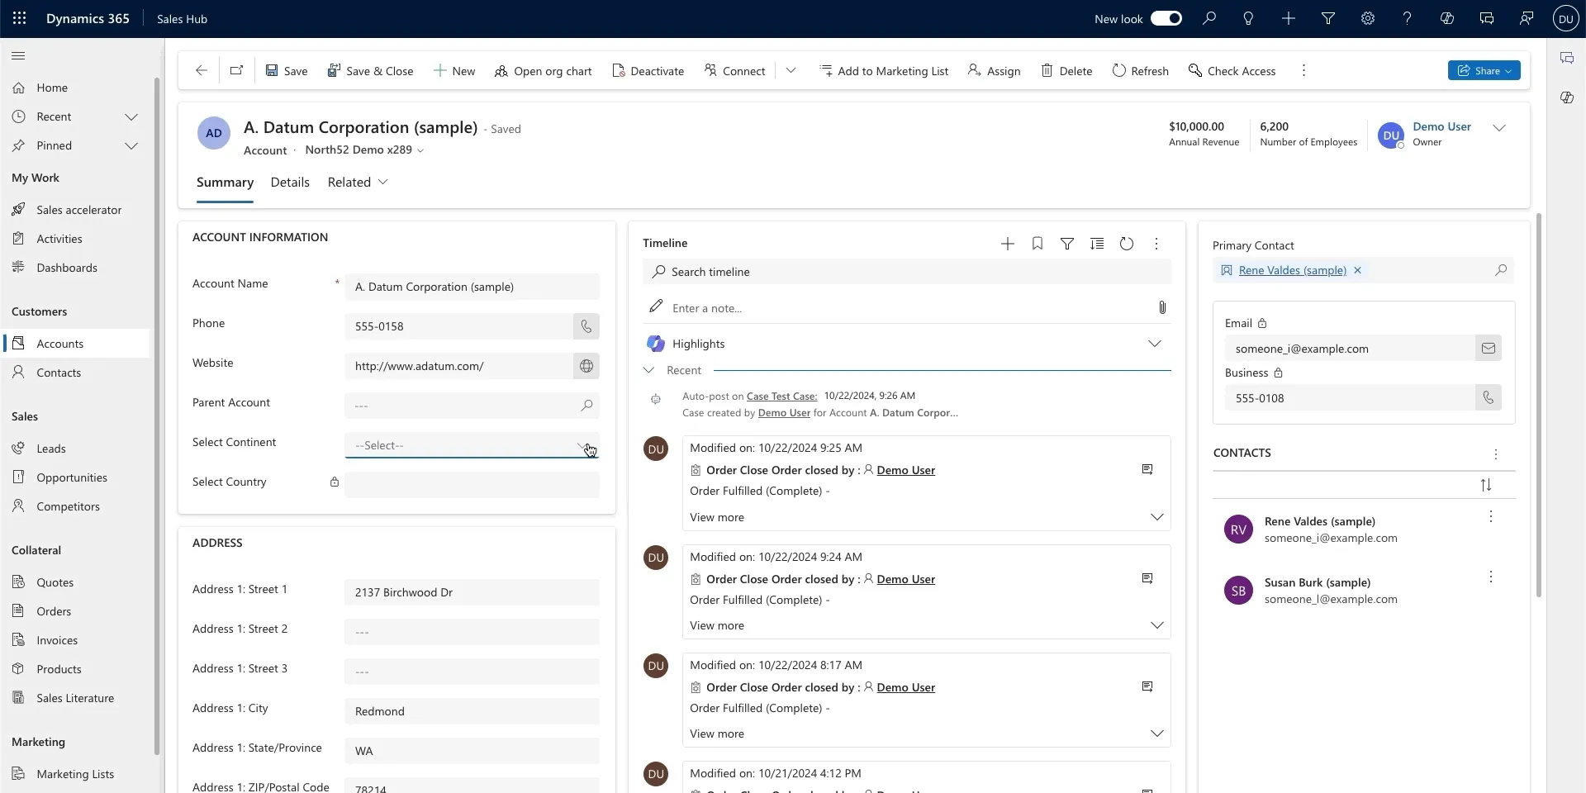Click the Search timeline input field

point(907,272)
